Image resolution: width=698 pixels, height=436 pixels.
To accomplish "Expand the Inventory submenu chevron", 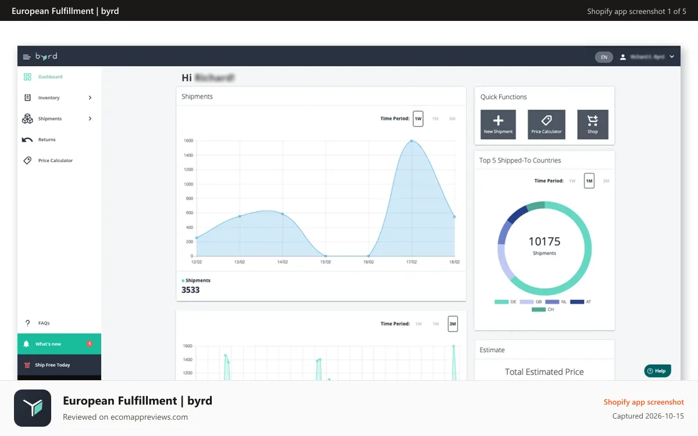I will tap(90, 98).
